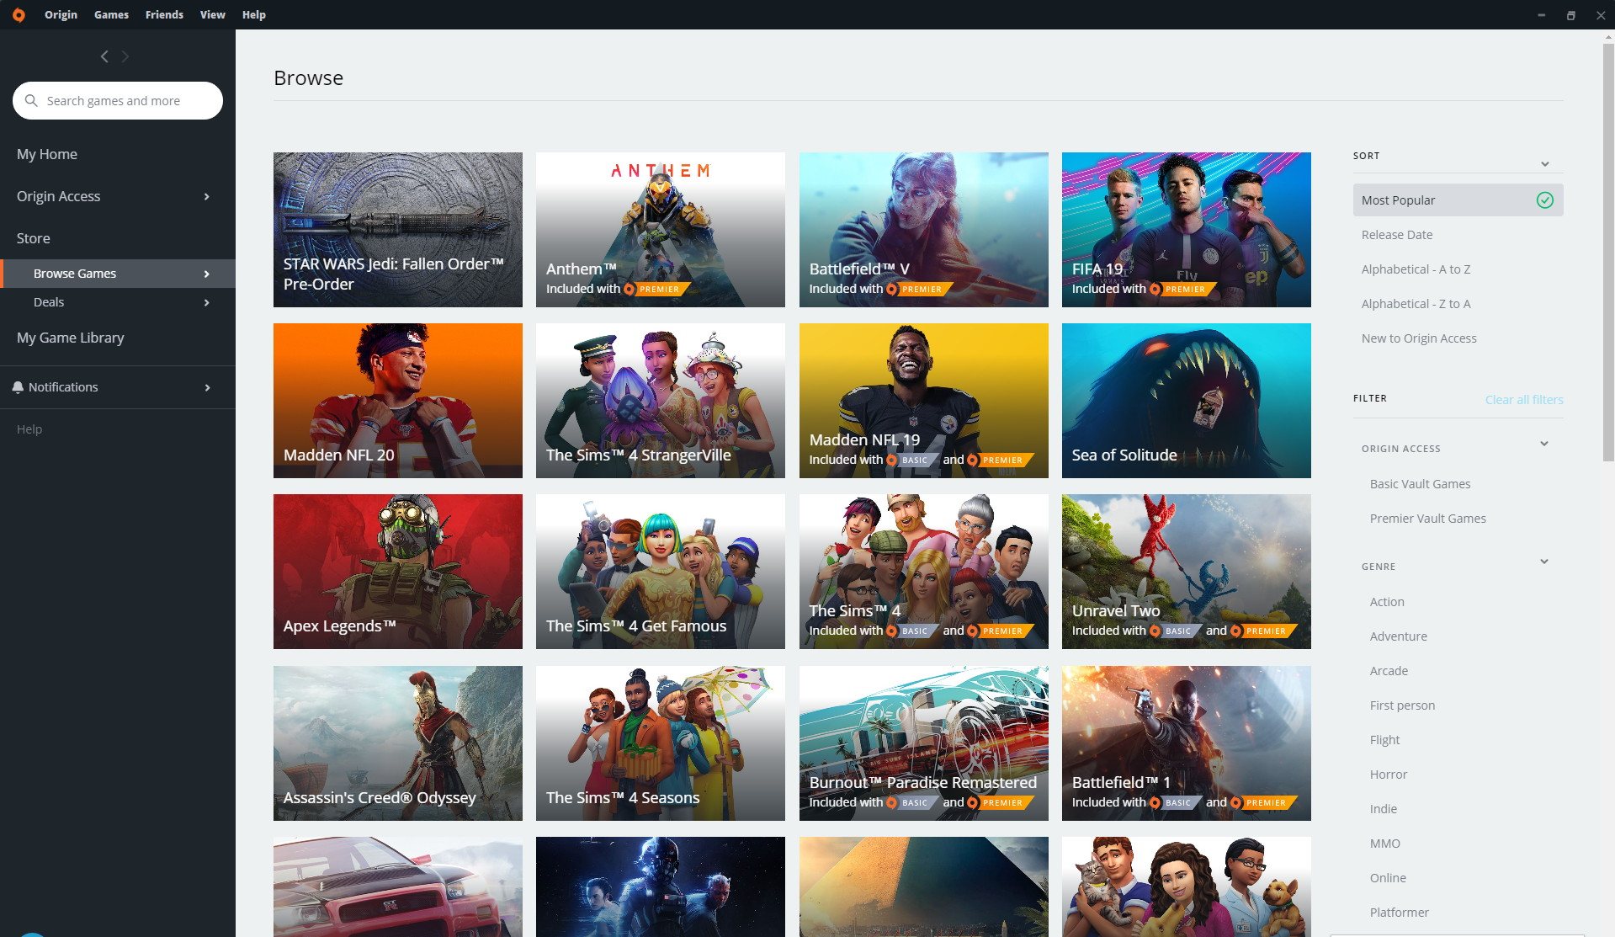Open the Origin menu
Screen dimensions: 1615x937
[x=61, y=14]
